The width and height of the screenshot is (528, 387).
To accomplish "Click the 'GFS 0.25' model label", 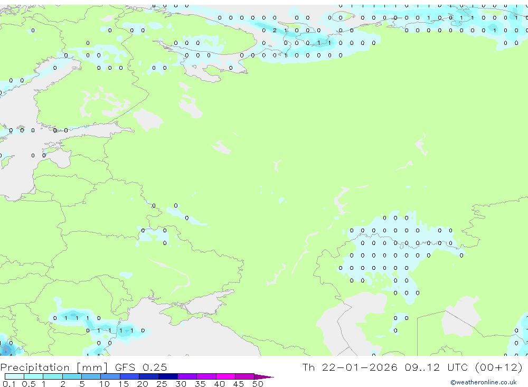I will point(141,367).
